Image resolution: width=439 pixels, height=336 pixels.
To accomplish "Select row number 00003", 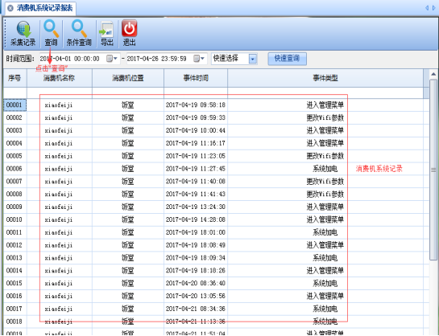I will tap(14, 130).
